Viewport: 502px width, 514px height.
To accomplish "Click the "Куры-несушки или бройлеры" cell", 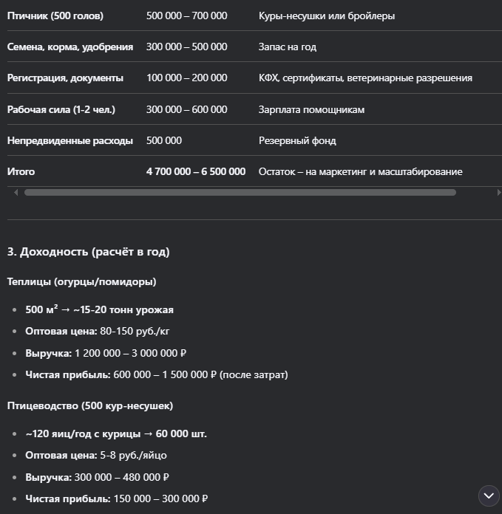I will 326,16.
